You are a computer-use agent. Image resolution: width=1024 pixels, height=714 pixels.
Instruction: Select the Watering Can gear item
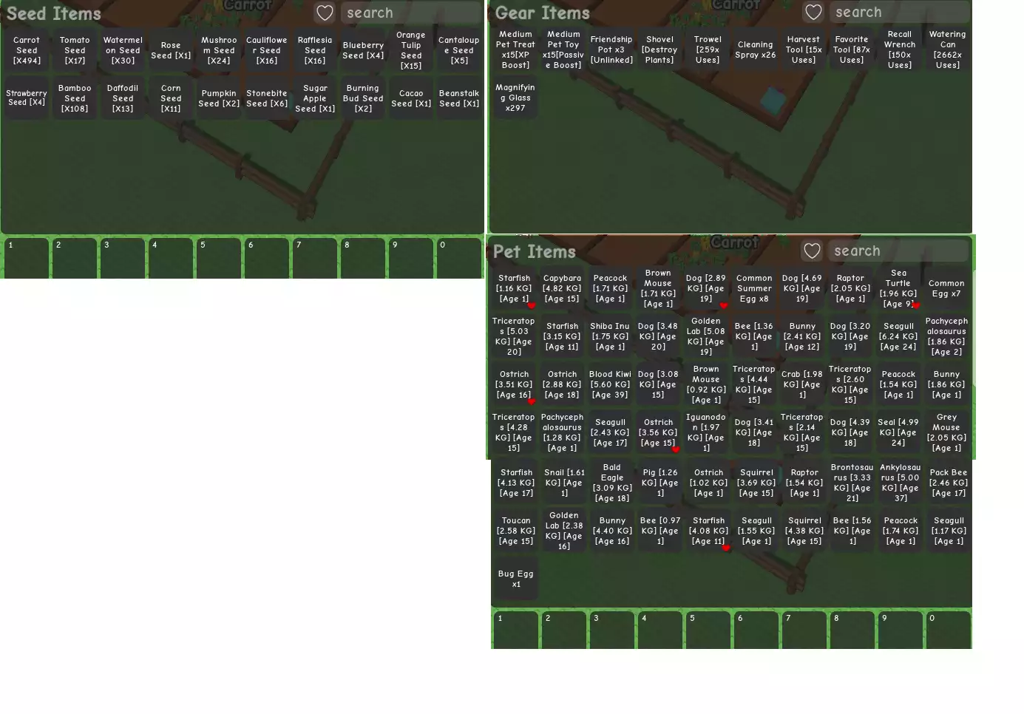(947, 50)
